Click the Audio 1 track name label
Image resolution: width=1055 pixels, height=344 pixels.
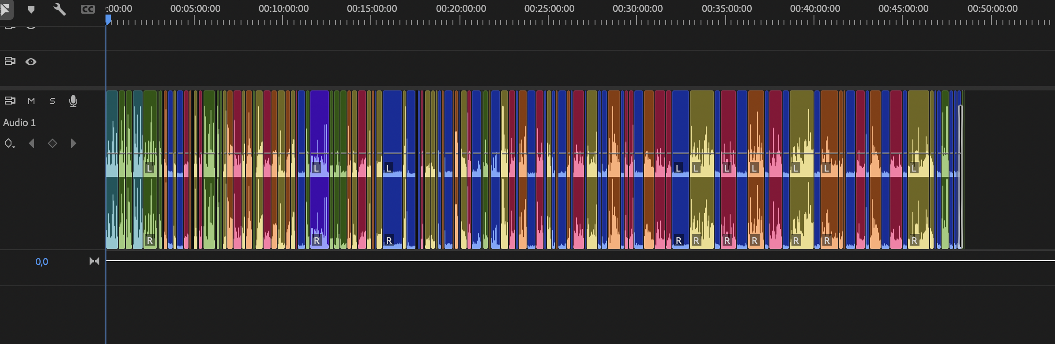click(x=19, y=123)
